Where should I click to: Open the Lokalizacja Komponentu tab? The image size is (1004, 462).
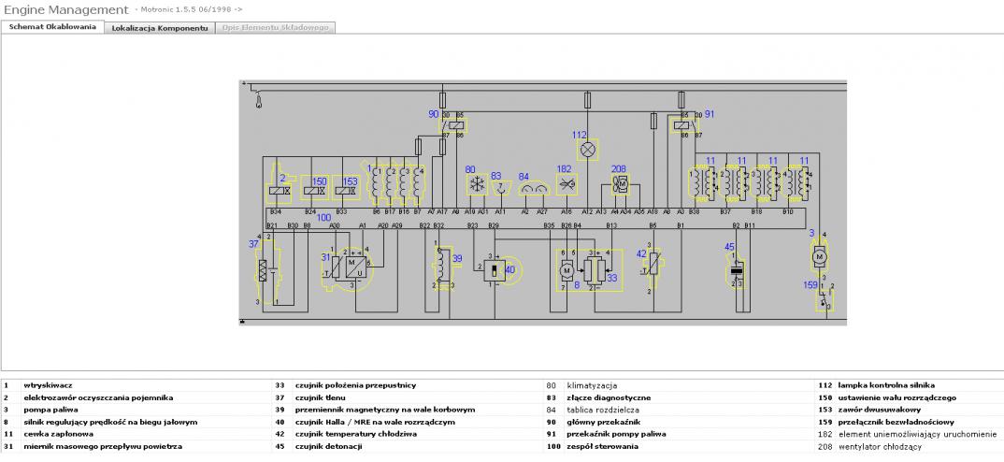[x=160, y=28]
